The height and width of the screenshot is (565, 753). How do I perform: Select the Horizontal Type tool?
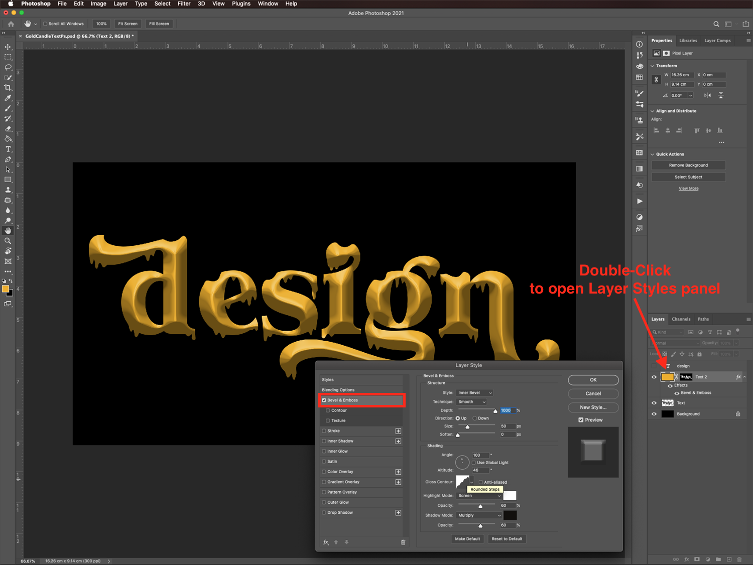click(x=8, y=149)
